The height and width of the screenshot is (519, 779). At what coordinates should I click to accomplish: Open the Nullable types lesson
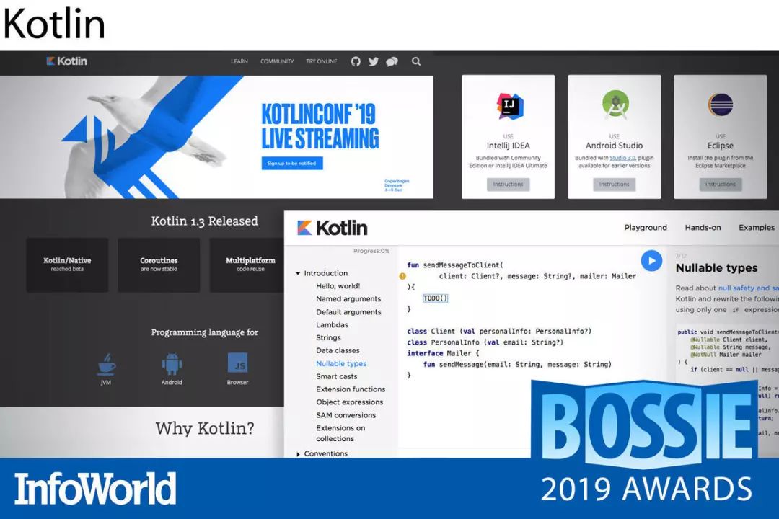pos(341,364)
